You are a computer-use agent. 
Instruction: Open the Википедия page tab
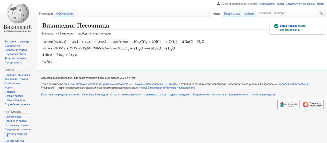pos(46,14)
